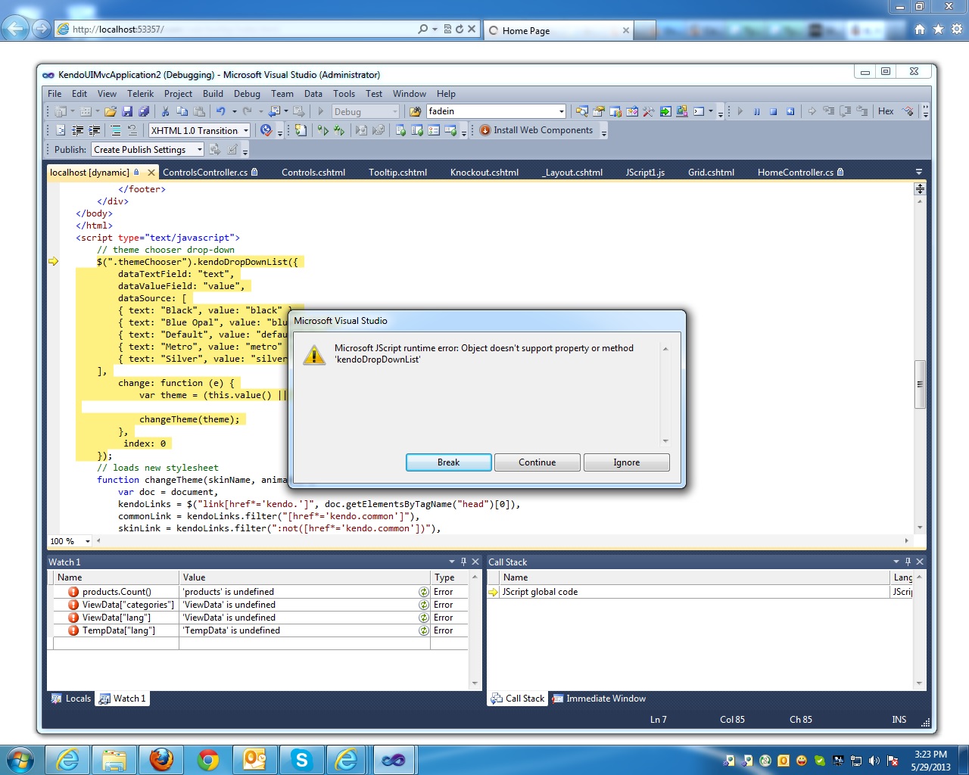Open Toolbox hammer-and-wrench icon
The width and height of the screenshot is (969, 775).
(x=649, y=111)
